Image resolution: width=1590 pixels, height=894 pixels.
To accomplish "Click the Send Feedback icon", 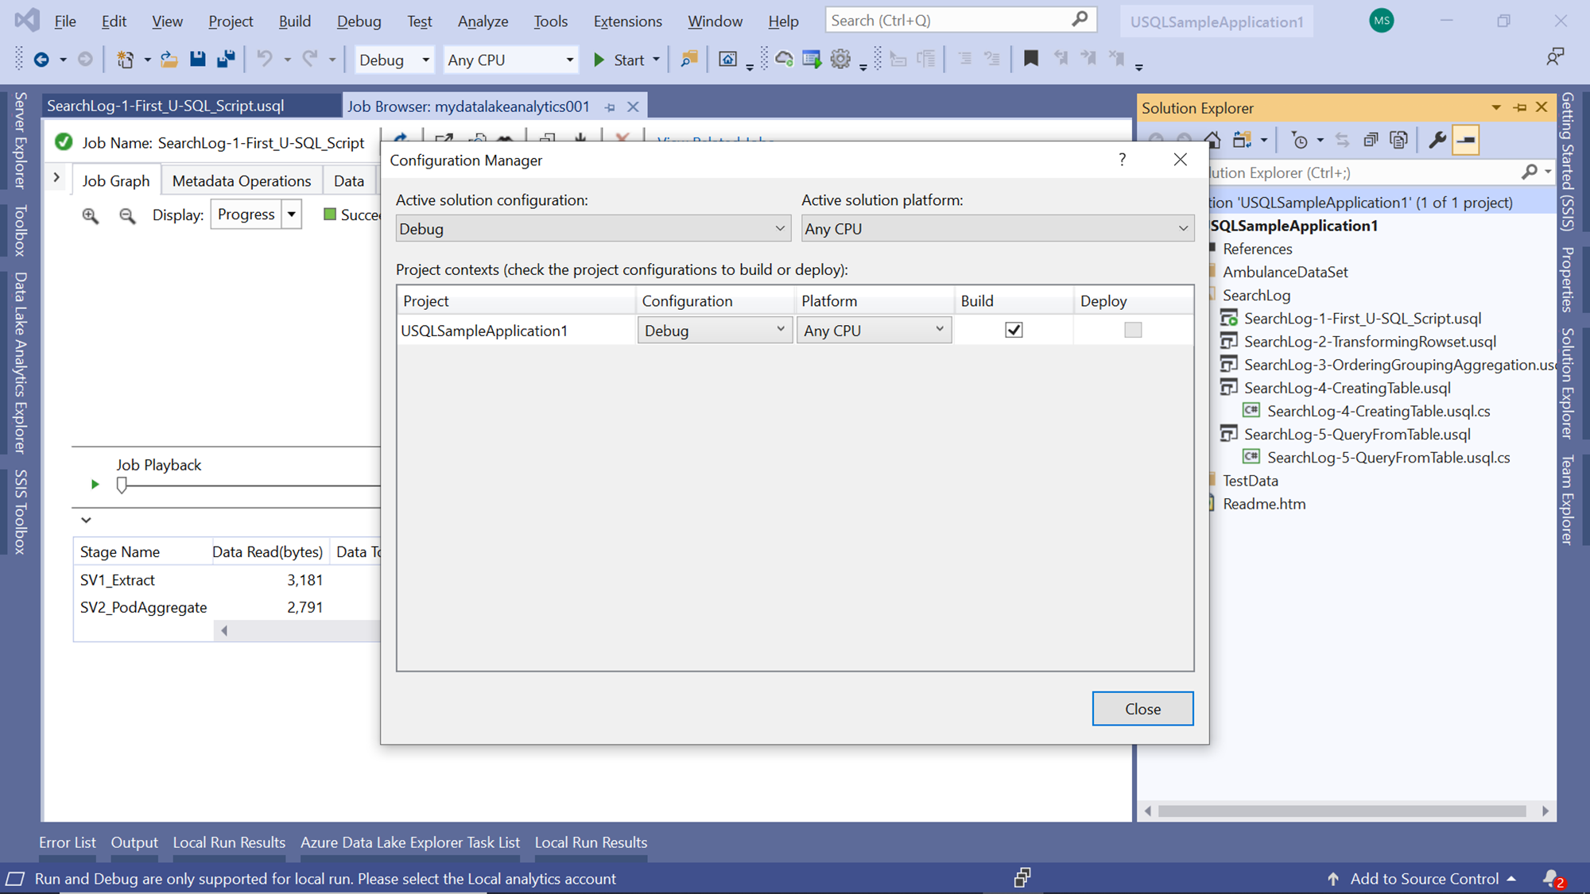I will point(1555,57).
